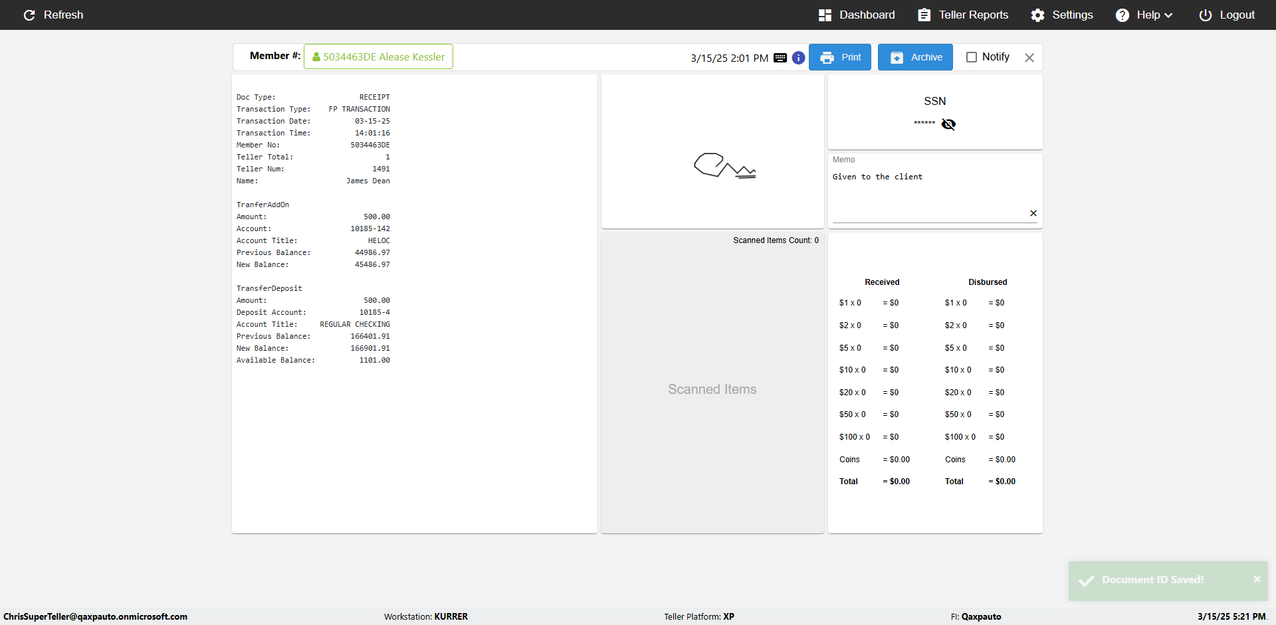The height and width of the screenshot is (625, 1276).
Task: Select the 'FP TRANSACTION' value in receipt
Action: (x=360, y=109)
